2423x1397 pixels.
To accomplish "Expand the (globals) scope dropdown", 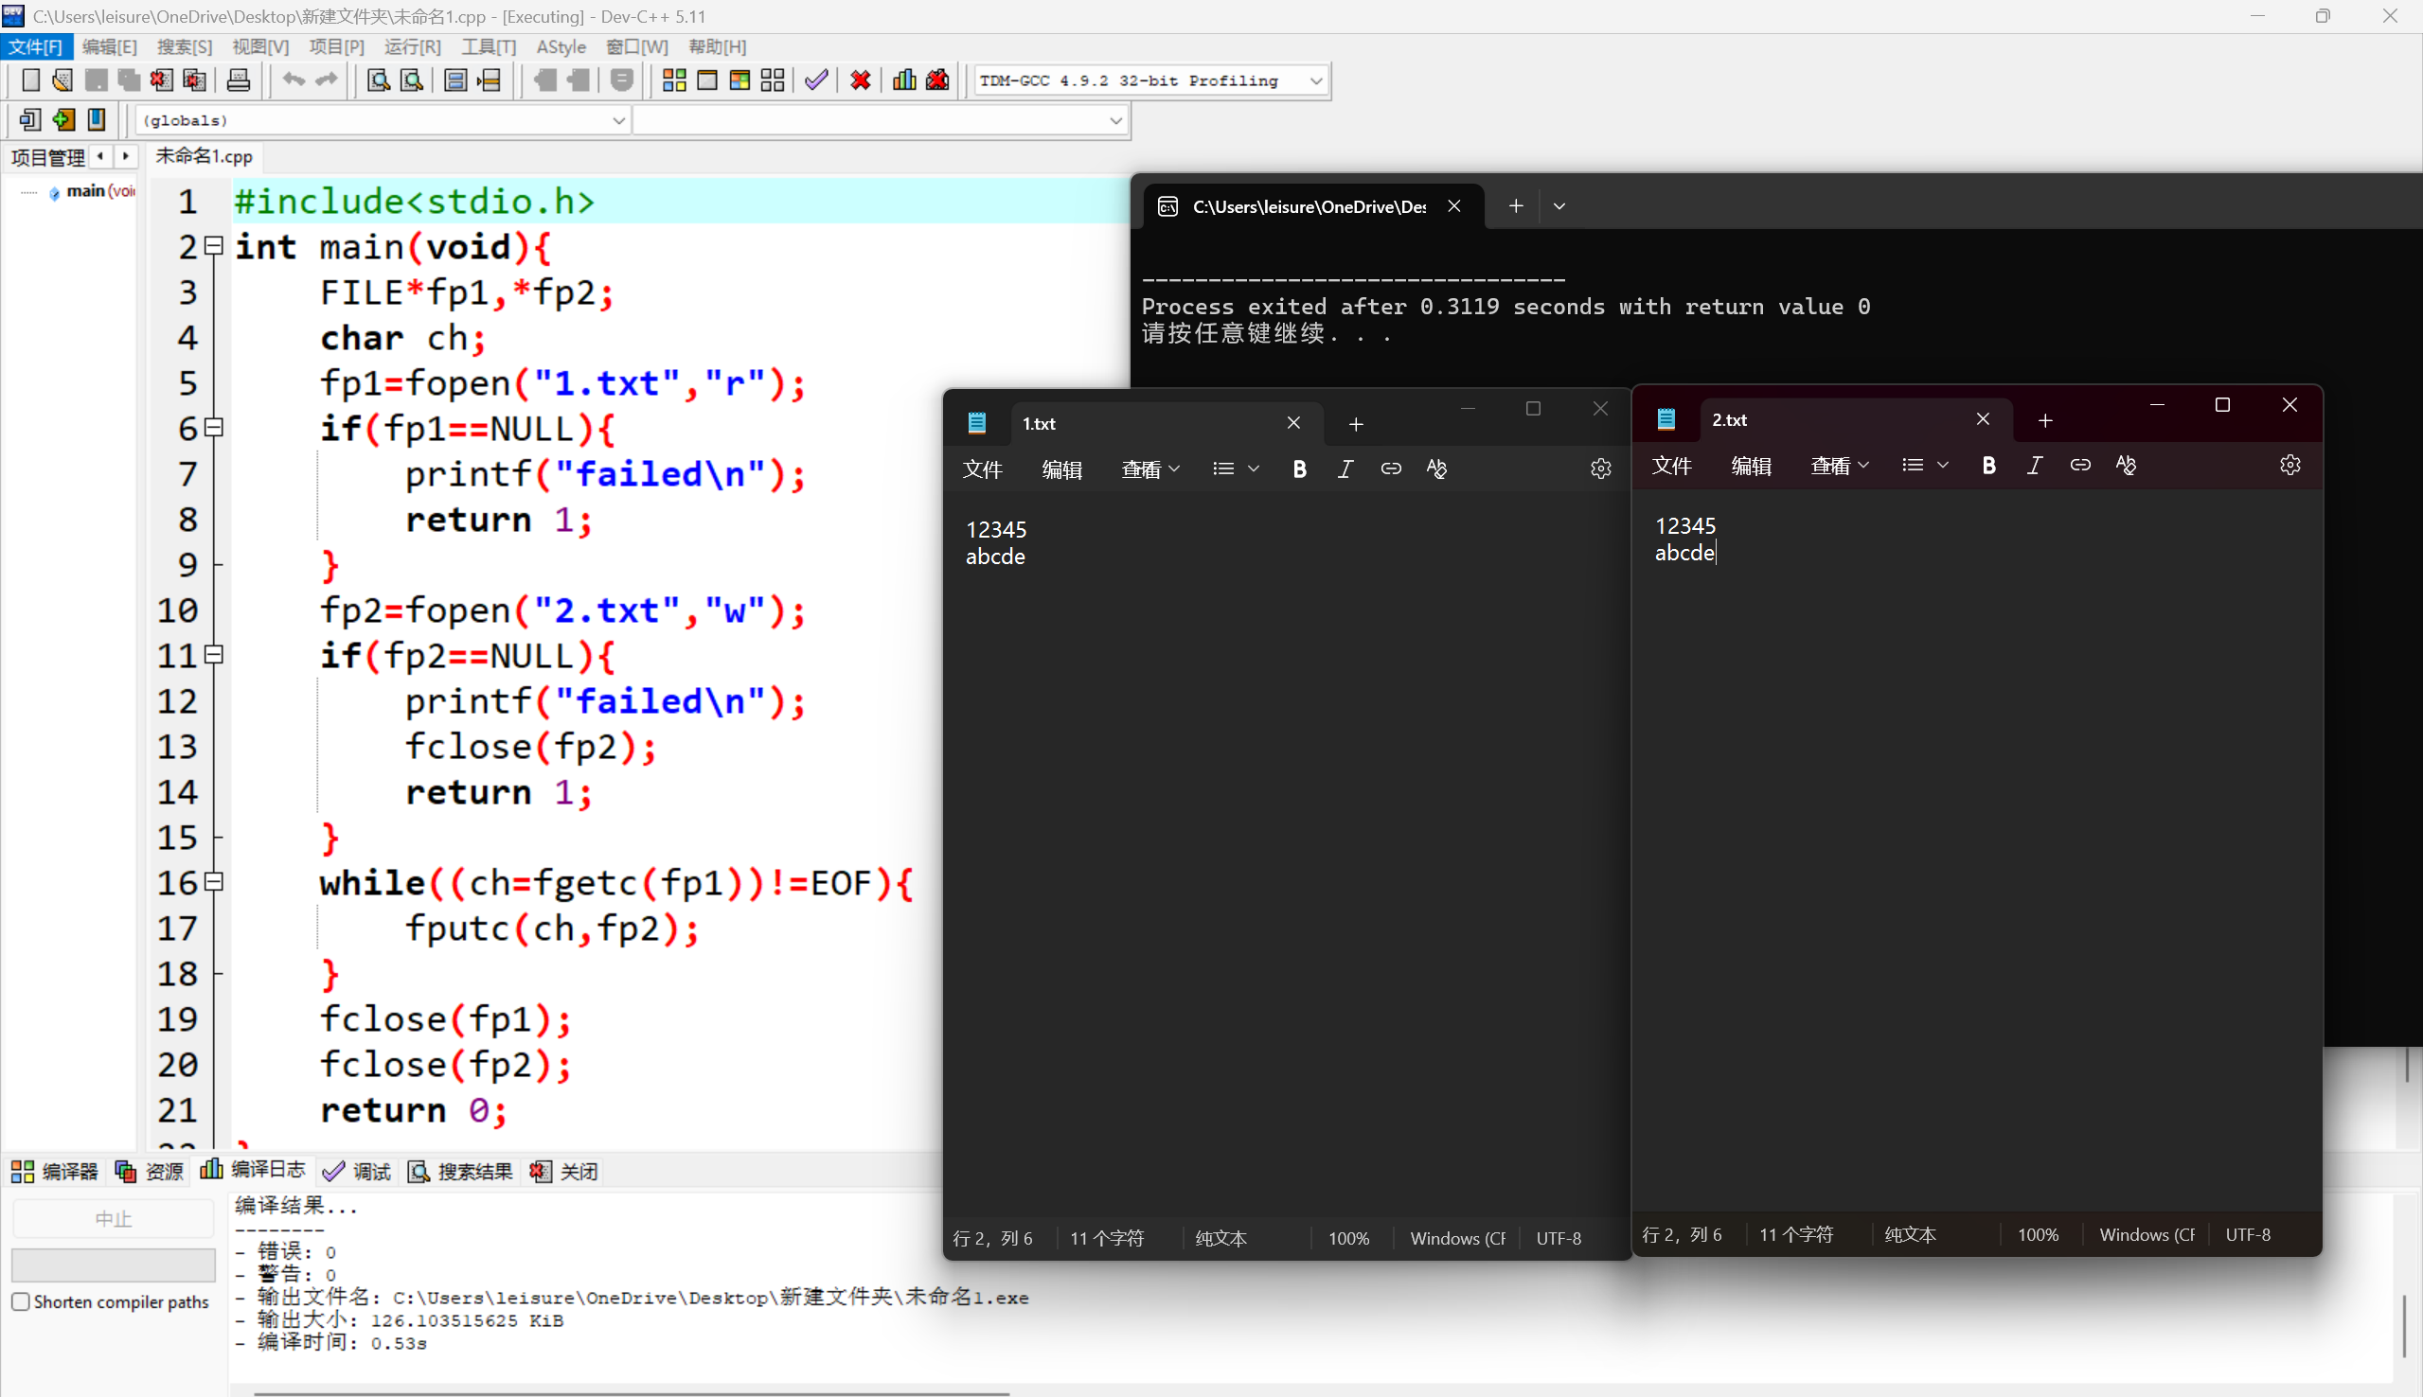I will point(618,121).
